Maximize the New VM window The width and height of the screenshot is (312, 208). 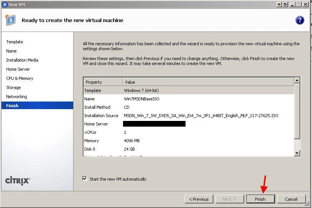(x=298, y=4)
